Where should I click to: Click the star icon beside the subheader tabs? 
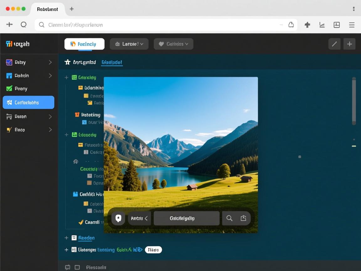tap(67, 62)
